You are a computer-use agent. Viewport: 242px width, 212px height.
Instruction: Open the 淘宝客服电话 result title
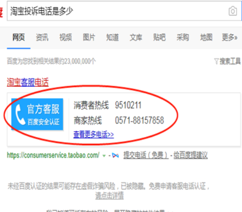click(28, 82)
